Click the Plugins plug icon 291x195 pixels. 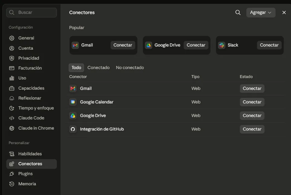[x=12, y=174]
